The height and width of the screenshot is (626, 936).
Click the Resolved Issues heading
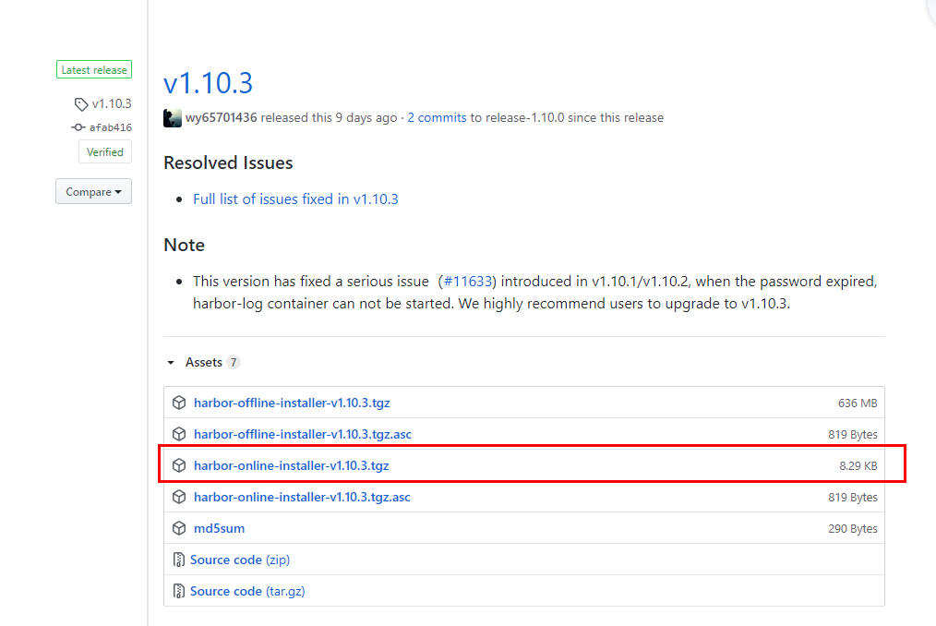[228, 163]
